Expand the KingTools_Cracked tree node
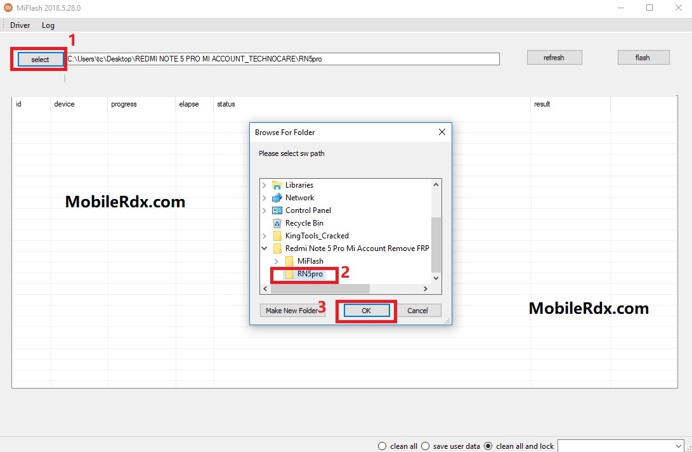Screen dimensions: 692x452 [x=264, y=235]
